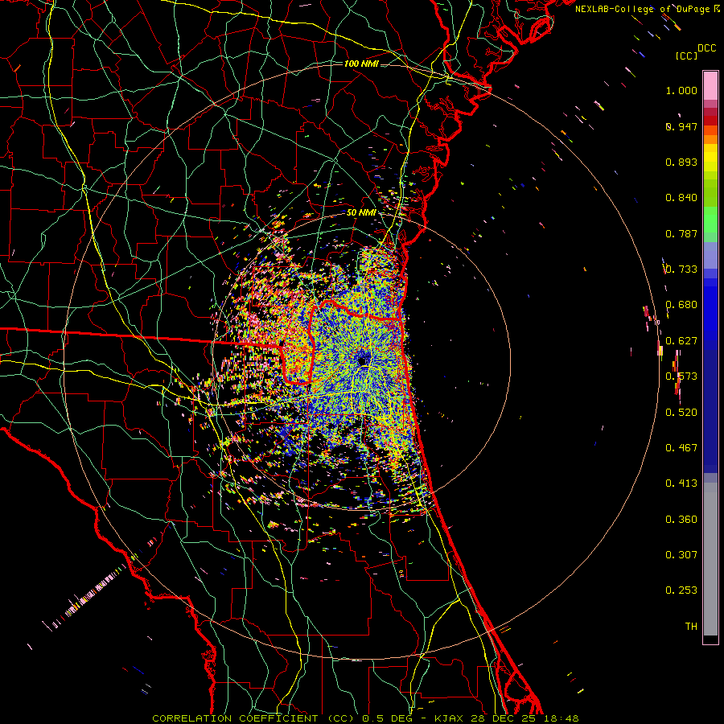
Task: Click the DCC label above the color scale
Action: point(706,48)
